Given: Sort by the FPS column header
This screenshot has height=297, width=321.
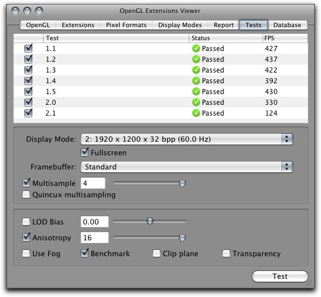Looking at the screenshot, I should point(285,38).
